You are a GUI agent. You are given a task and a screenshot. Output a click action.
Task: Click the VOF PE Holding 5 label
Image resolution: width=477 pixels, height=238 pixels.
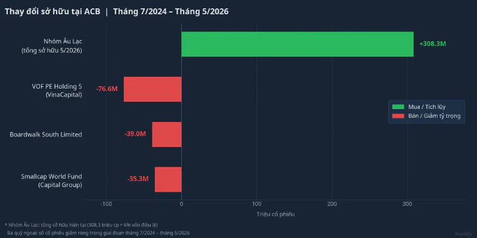[57, 90]
